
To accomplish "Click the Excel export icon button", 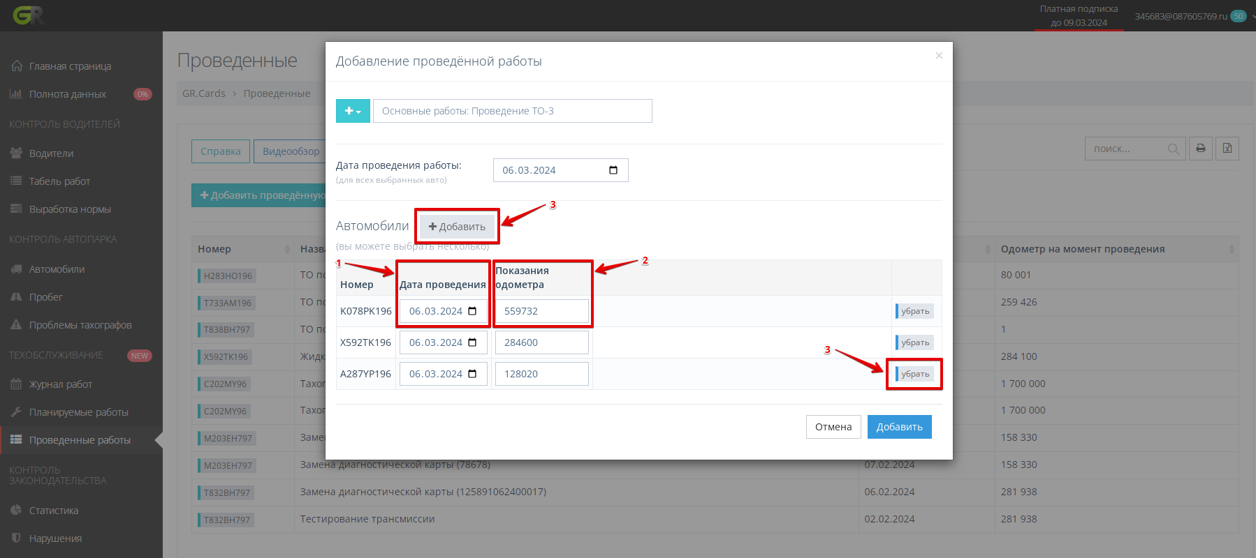I will [1227, 149].
